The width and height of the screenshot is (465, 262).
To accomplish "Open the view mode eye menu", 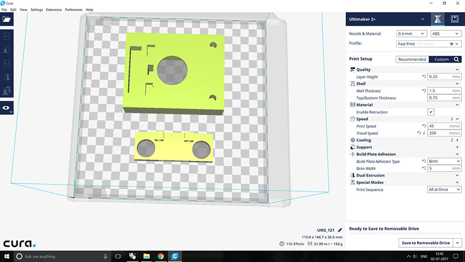I will 7,108.
